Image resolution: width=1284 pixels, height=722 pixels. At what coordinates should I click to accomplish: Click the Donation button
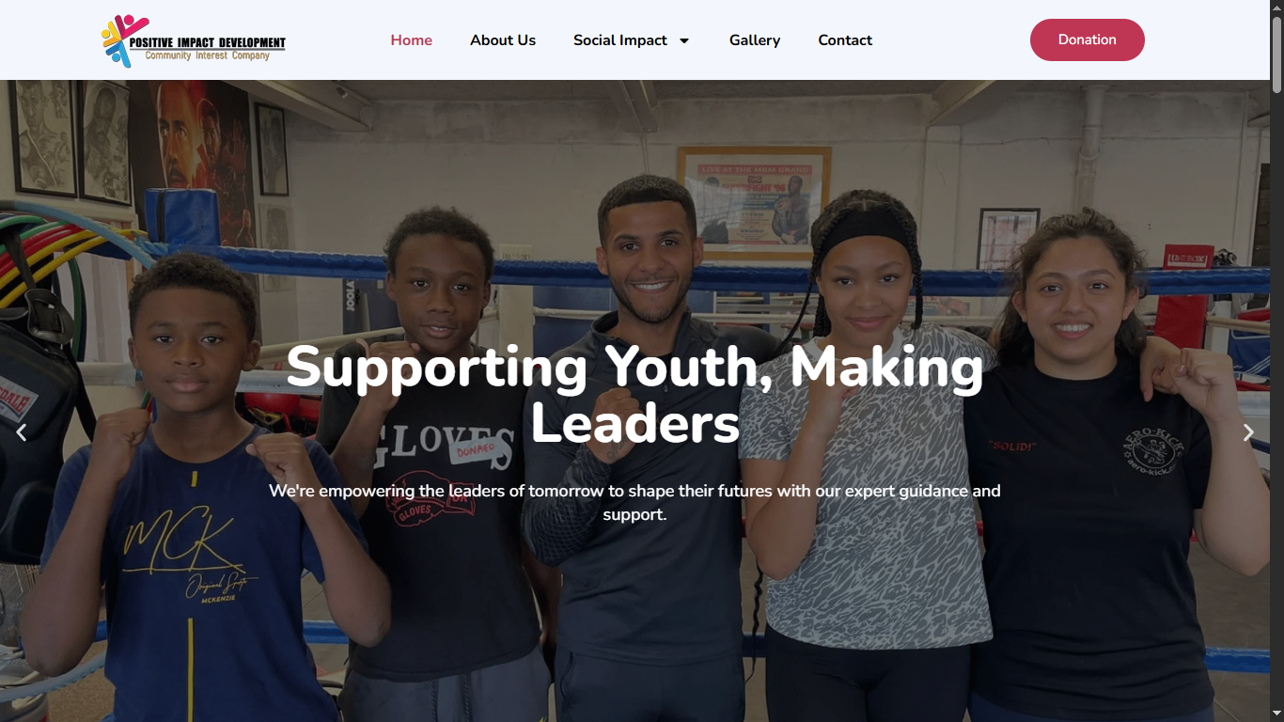tap(1088, 39)
